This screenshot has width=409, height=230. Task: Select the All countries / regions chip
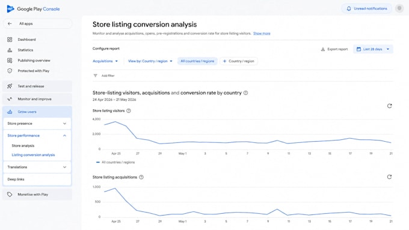(x=197, y=61)
